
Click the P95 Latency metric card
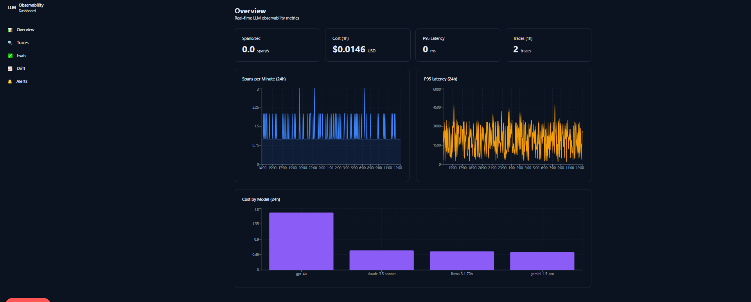458,45
